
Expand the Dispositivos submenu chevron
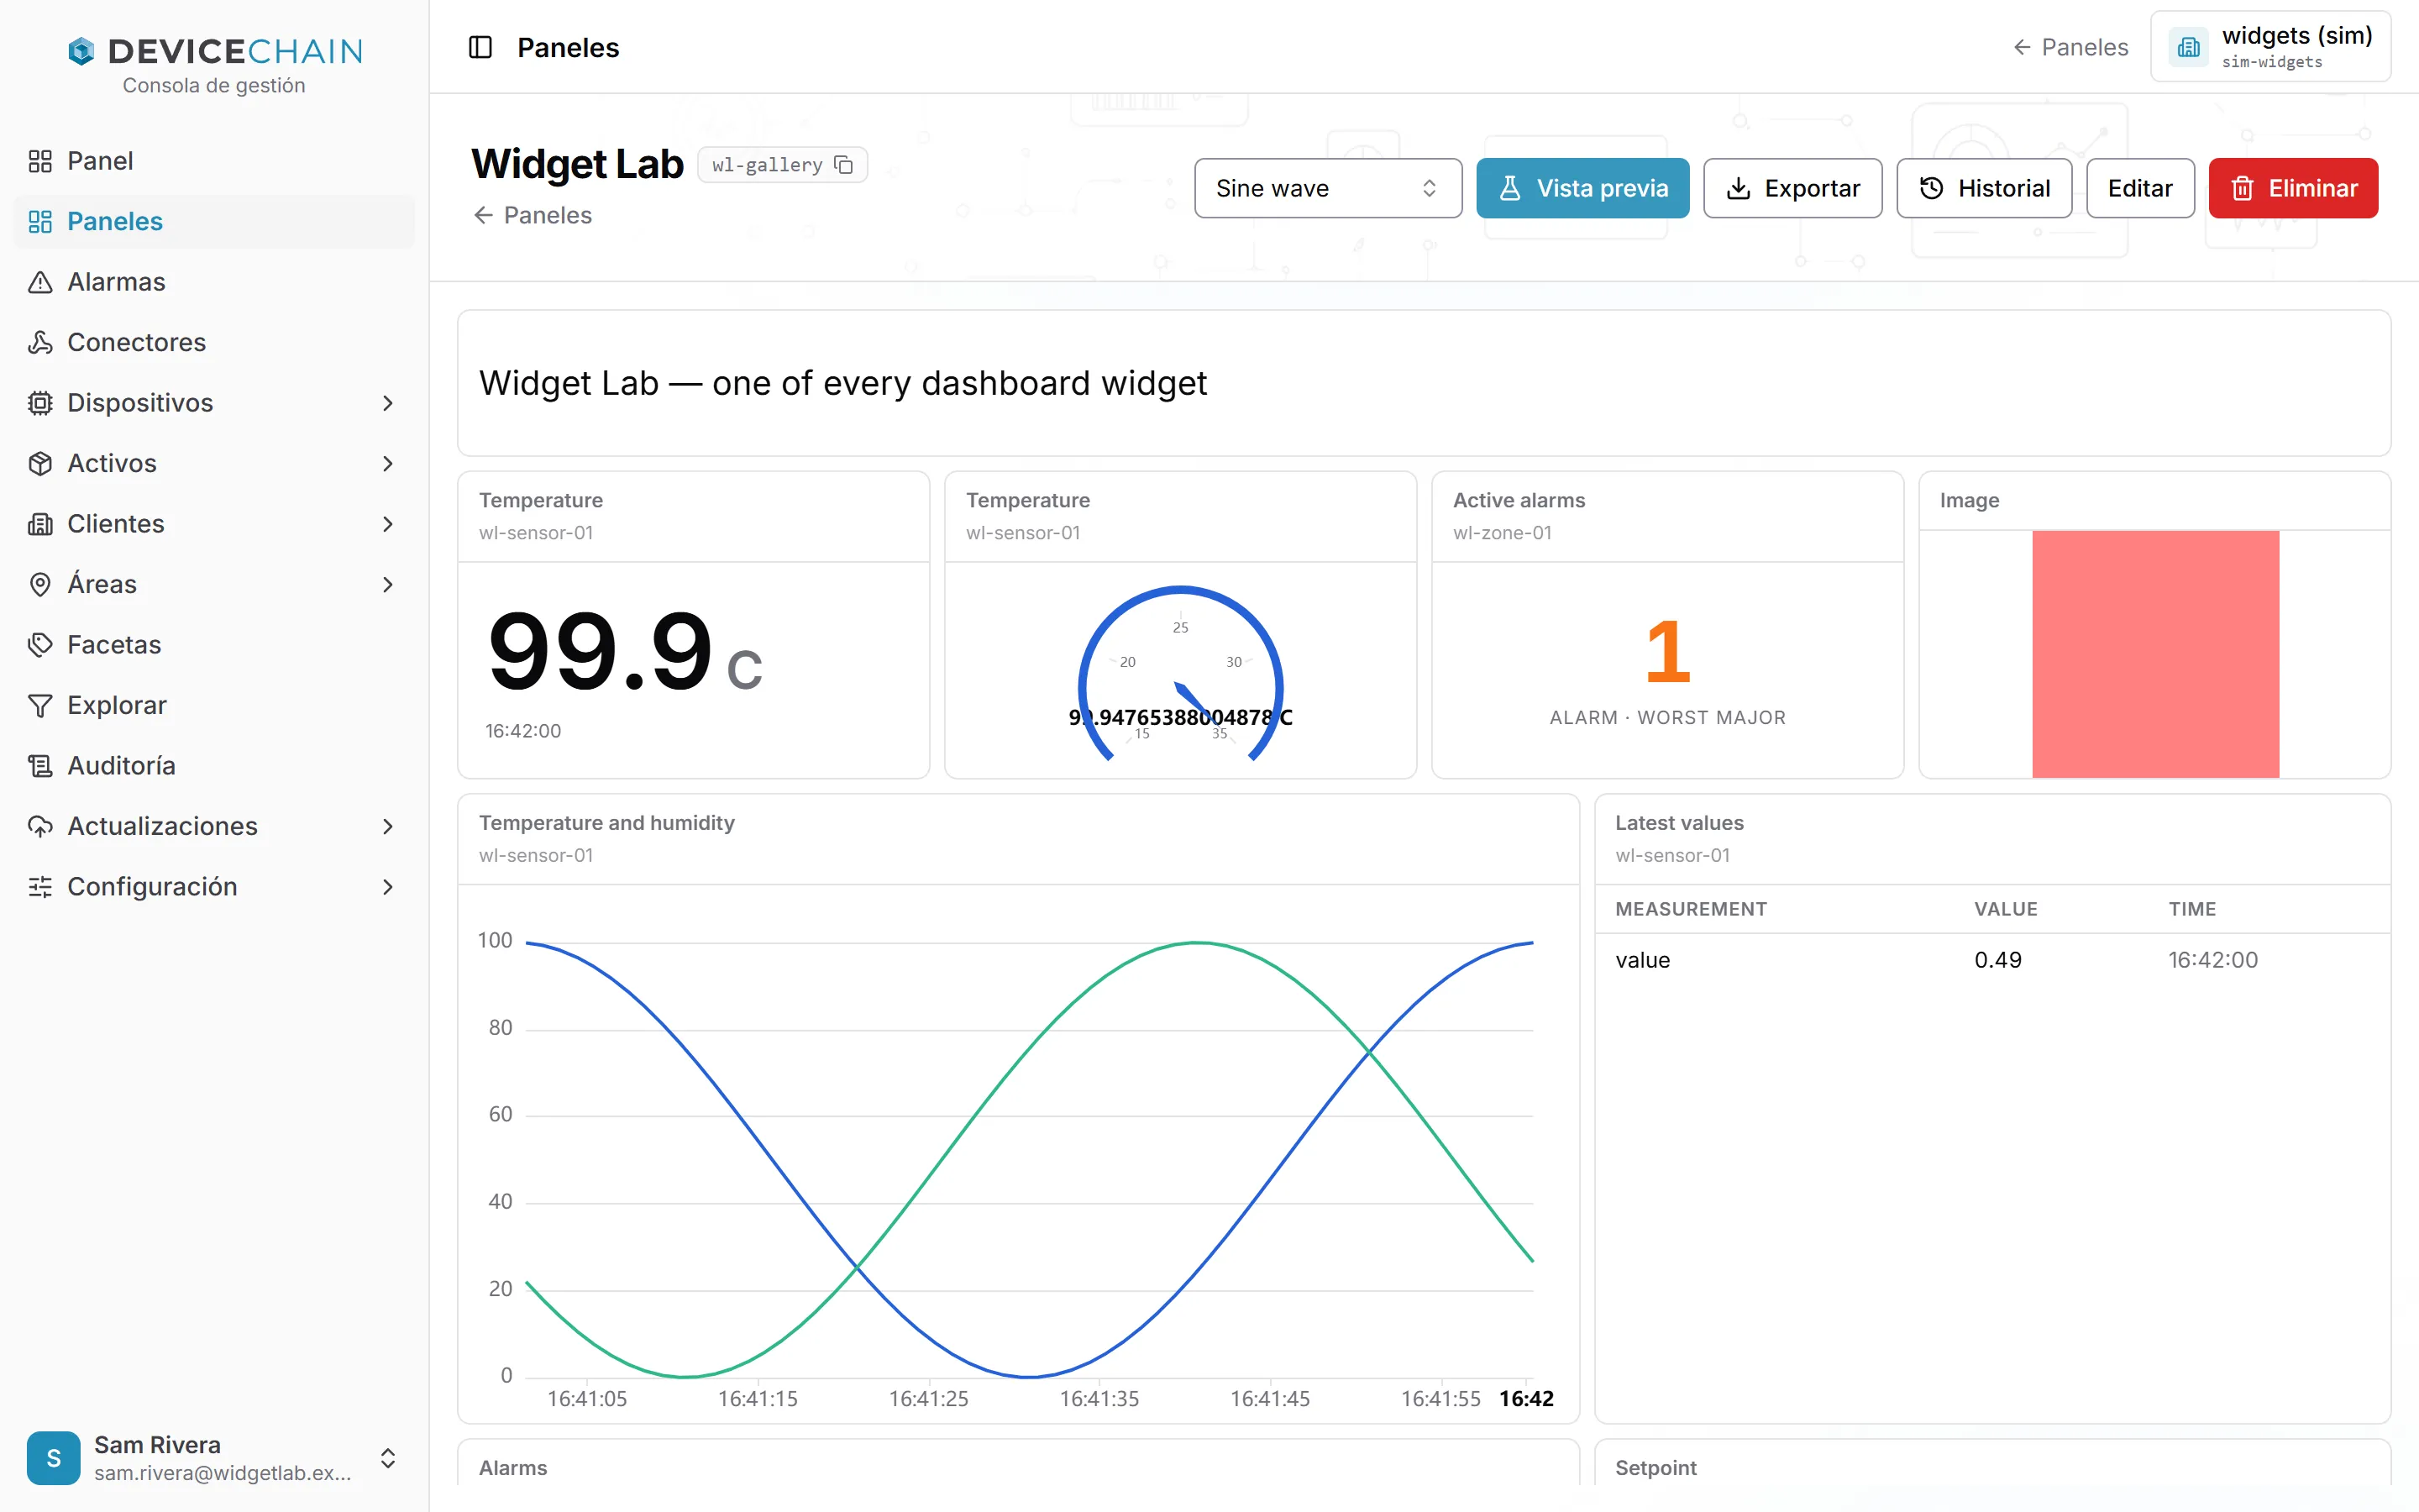pyautogui.click(x=388, y=403)
